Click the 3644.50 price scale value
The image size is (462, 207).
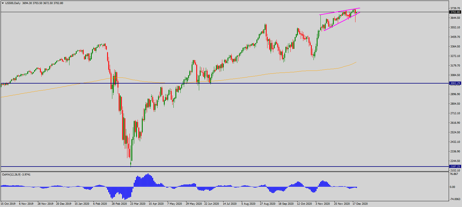455,18
